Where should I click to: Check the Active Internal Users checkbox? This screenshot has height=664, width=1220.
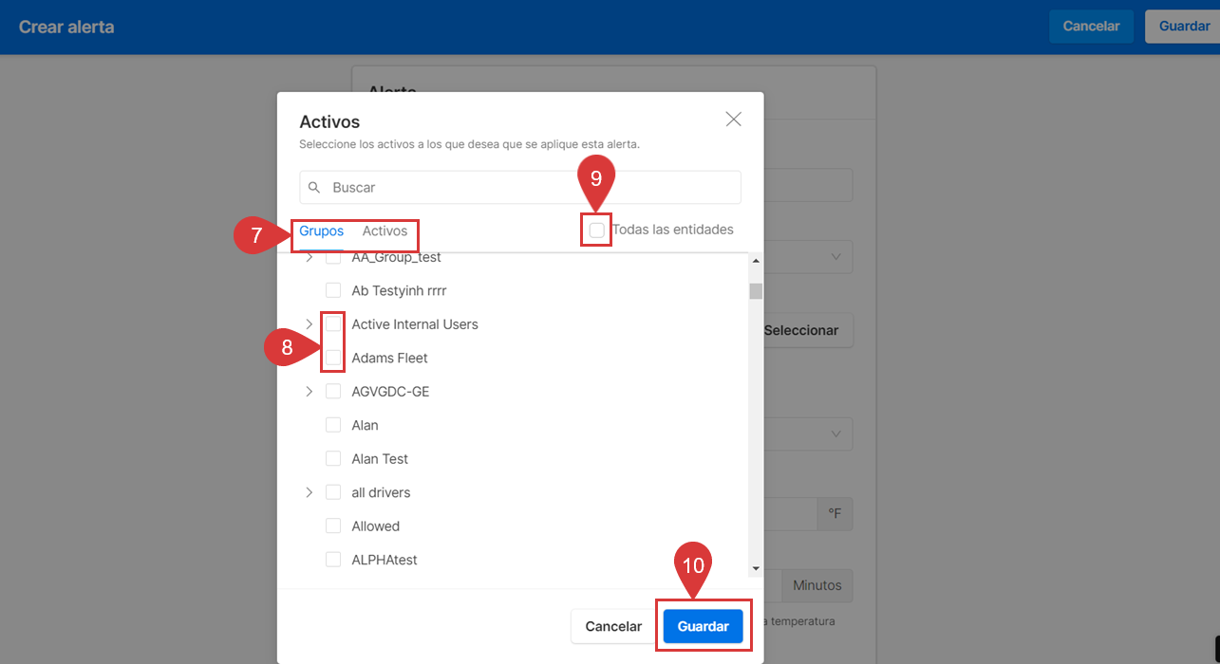click(x=333, y=324)
